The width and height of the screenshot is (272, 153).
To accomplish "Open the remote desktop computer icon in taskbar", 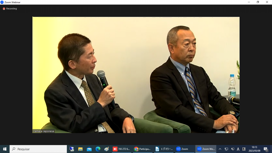I will [x=71, y=149].
